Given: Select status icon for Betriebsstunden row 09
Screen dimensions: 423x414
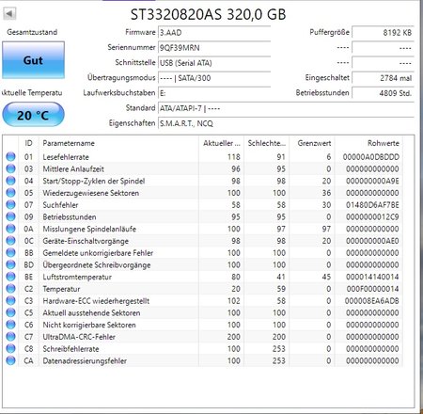Looking at the screenshot, I should (x=10, y=216).
